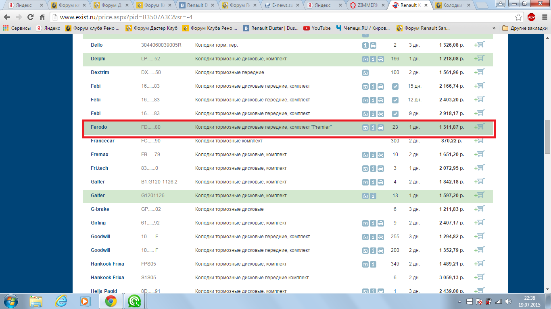Open the Dextrim brand link
The image size is (551, 309).
point(100,72)
